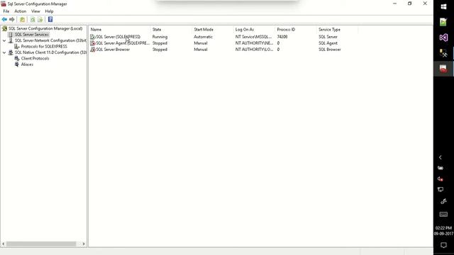Click the network tray icon
This screenshot has width=454, height=255.
[x=441, y=190]
